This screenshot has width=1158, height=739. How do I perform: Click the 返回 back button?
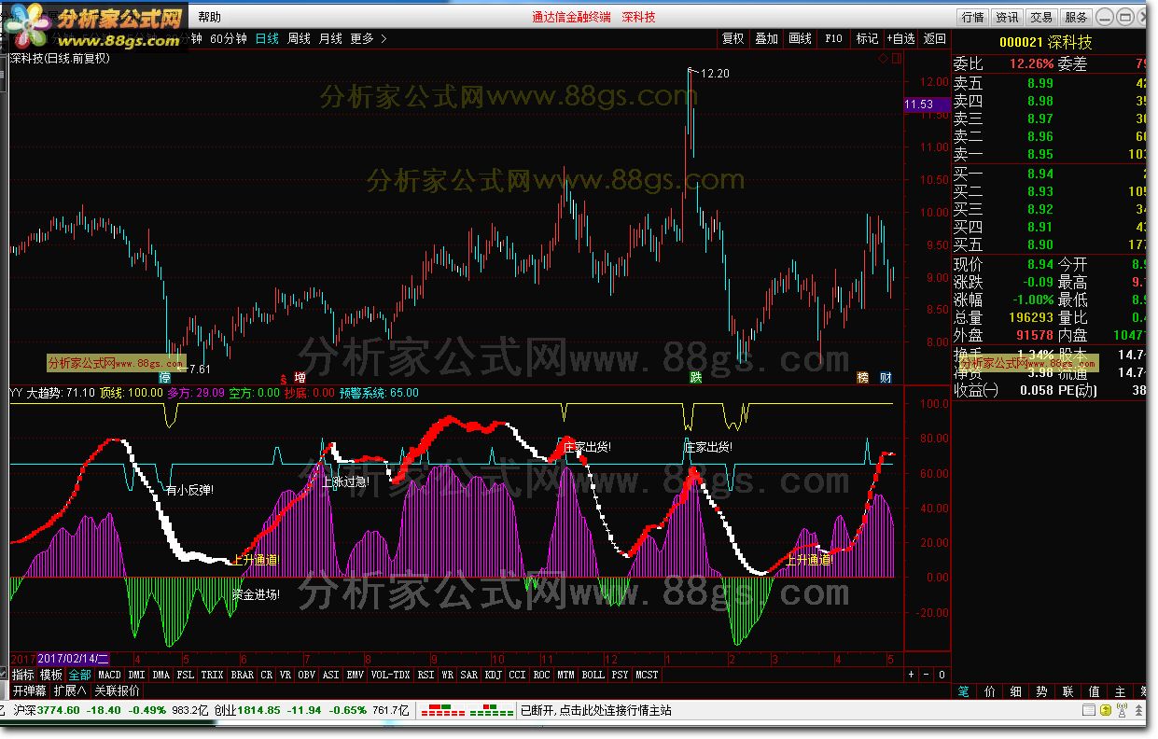934,38
